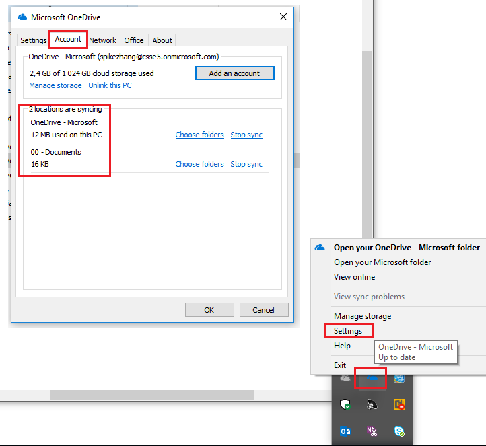This screenshot has width=486, height=446.
Task: Open Settings from the tray context menu
Action: [348, 331]
